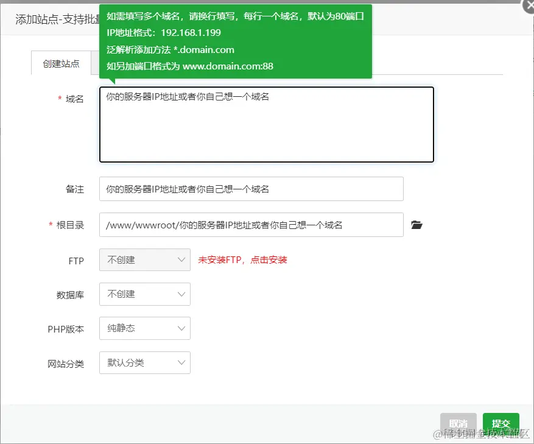Image resolution: width=534 pixels, height=444 pixels.
Task: Click the 备注 remark input field
Action: (251, 189)
